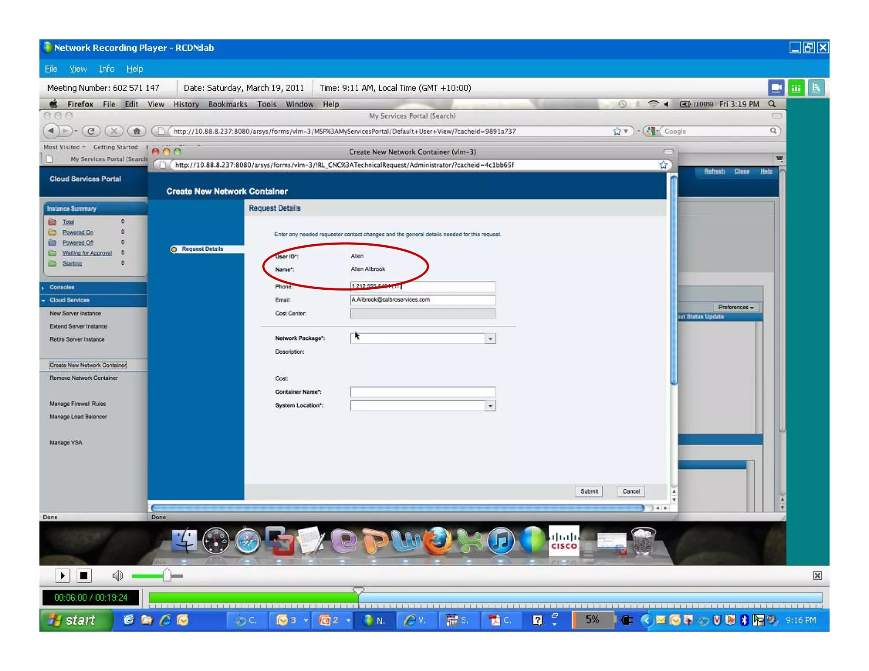Image resolution: width=869 pixels, height=671 pixels.
Task: Adjust the green volume slider knob
Action: click(x=167, y=575)
